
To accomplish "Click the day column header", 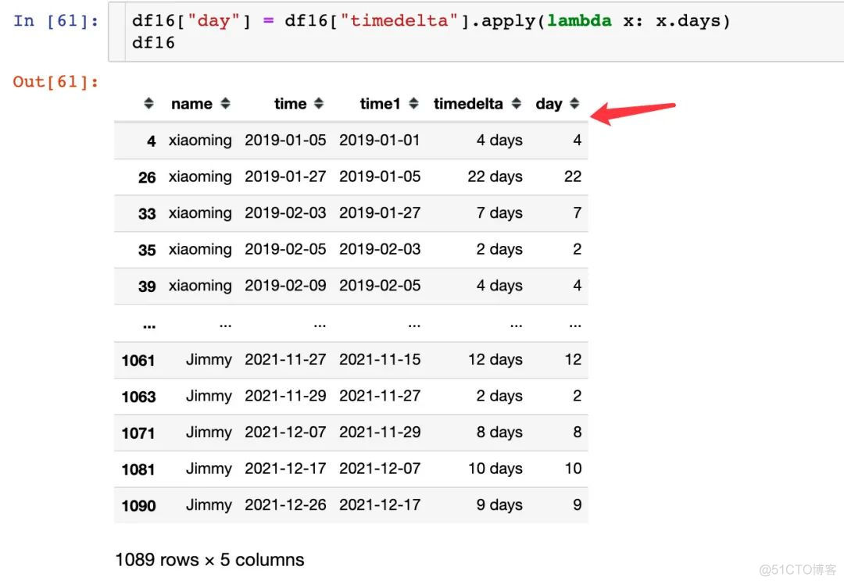I will click(x=549, y=105).
